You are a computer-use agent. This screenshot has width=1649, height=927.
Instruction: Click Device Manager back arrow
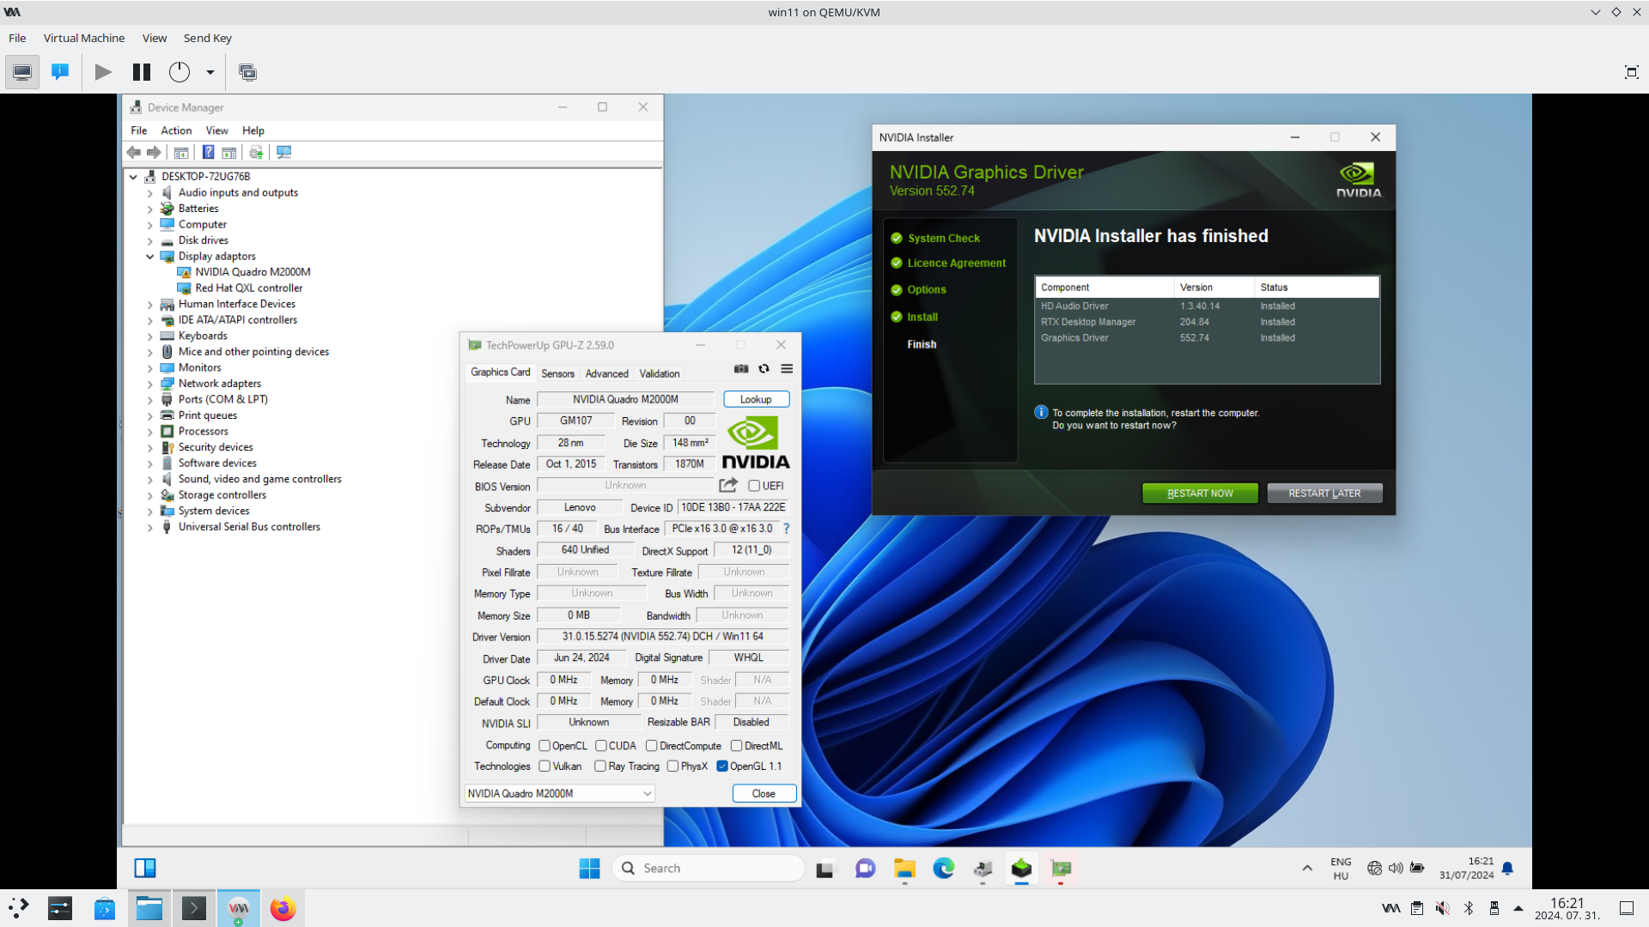134,153
